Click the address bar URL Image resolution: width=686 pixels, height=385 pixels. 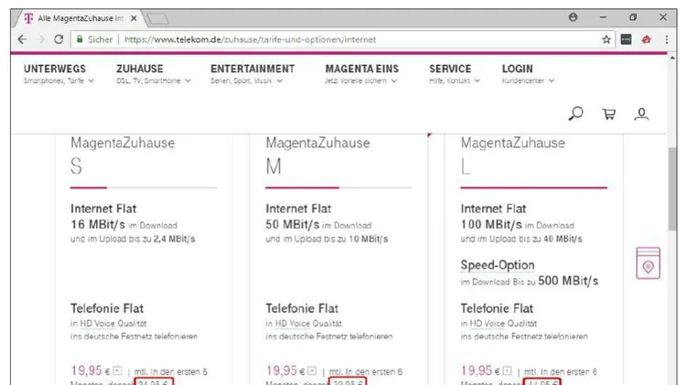point(251,39)
